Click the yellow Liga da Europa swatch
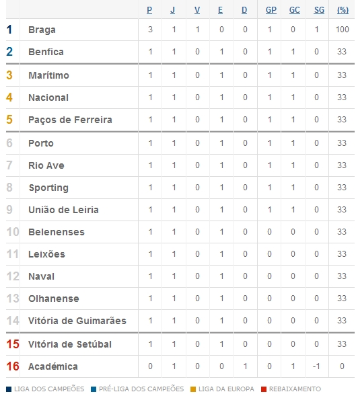 [x=193, y=389]
